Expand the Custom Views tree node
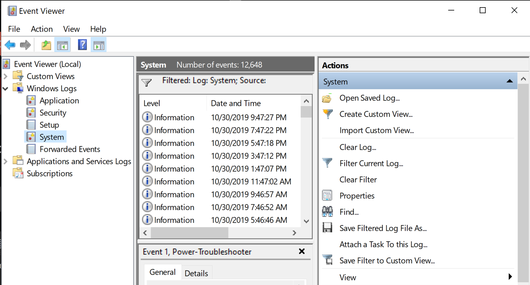Viewport: 530px width, 285px height. tap(5, 76)
